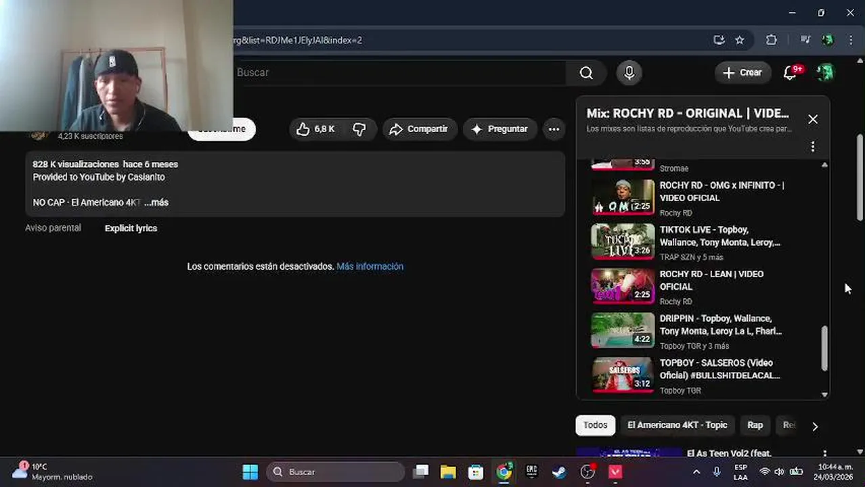
Task: Click the page vertical scrollbar
Action: click(860, 177)
